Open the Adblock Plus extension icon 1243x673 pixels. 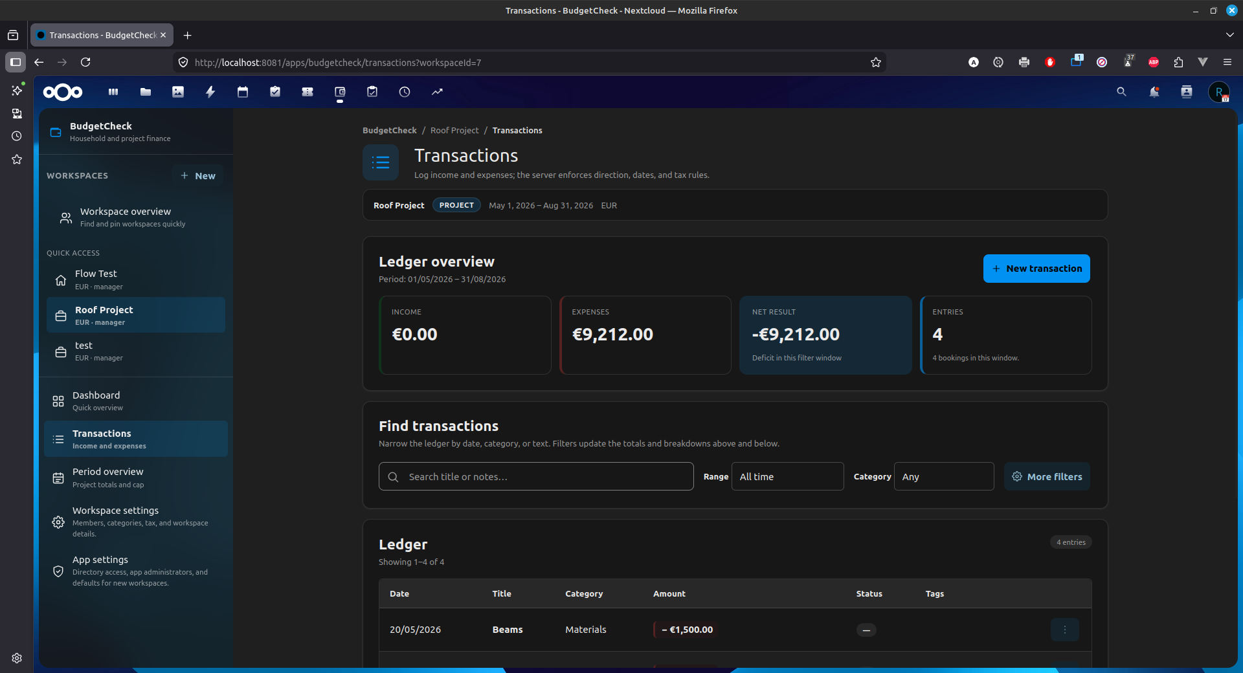coord(1154,62)
